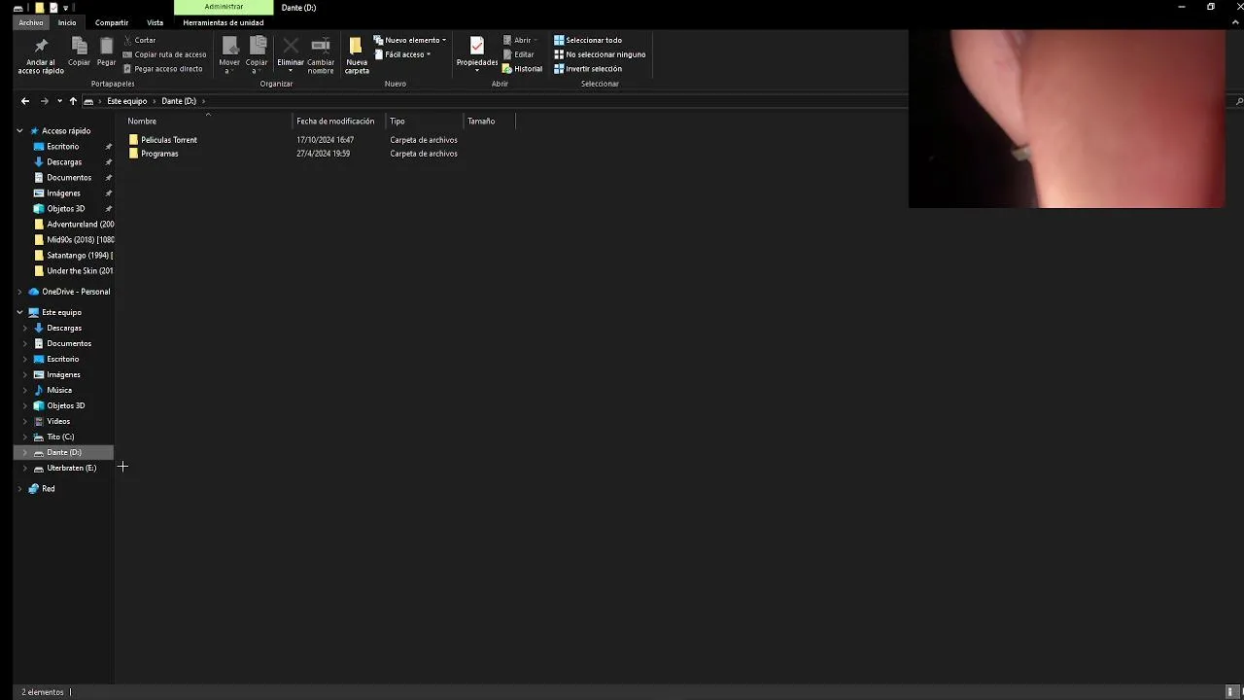Click Invertir selección
Image resolution: width=1244 pixels, height=700 pixels.
click(x=588, y=69)
